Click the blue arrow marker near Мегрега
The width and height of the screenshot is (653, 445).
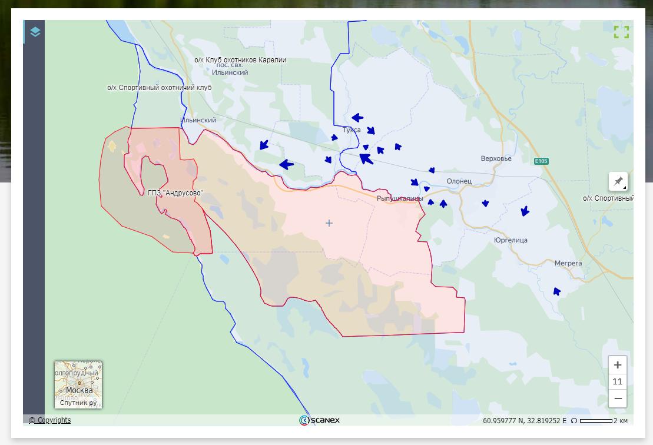556,291
